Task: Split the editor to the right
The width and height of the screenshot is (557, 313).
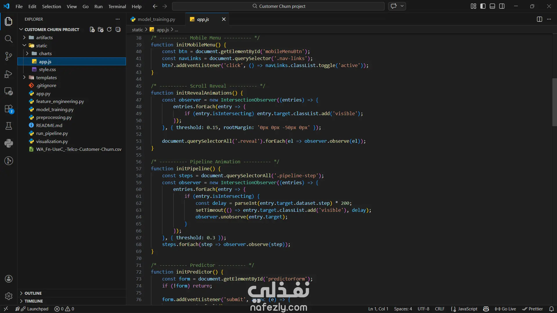Action: [539, 19]
